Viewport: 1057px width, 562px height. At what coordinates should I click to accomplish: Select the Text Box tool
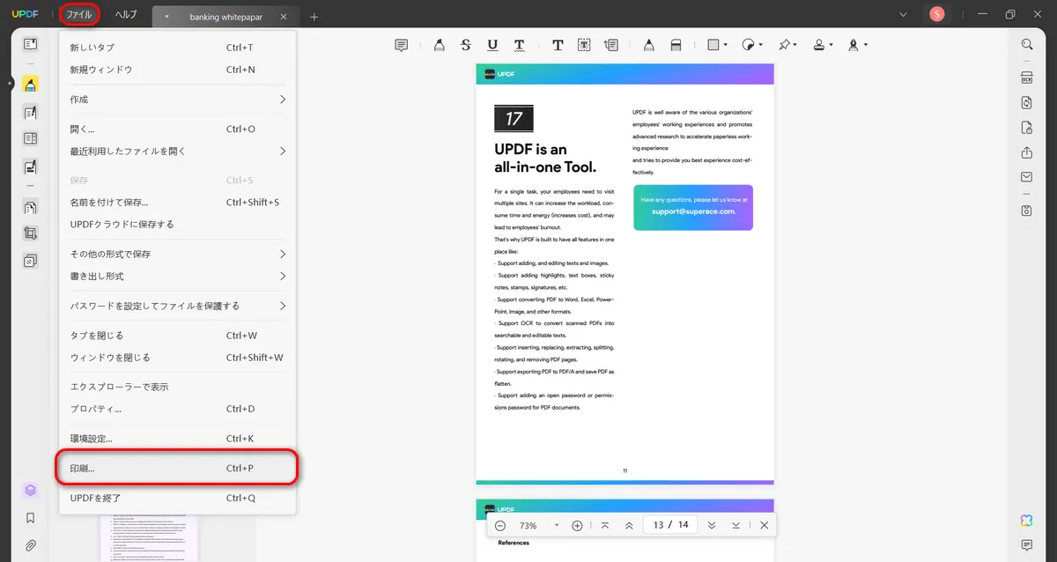click(584, 45)
